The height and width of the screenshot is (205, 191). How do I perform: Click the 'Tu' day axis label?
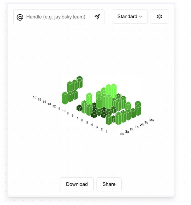[x=146, y=122]
